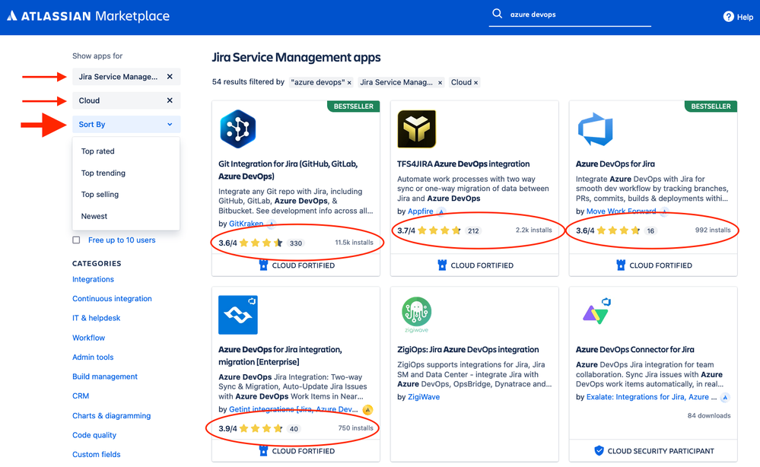Open Help via question mark icon

728,17
